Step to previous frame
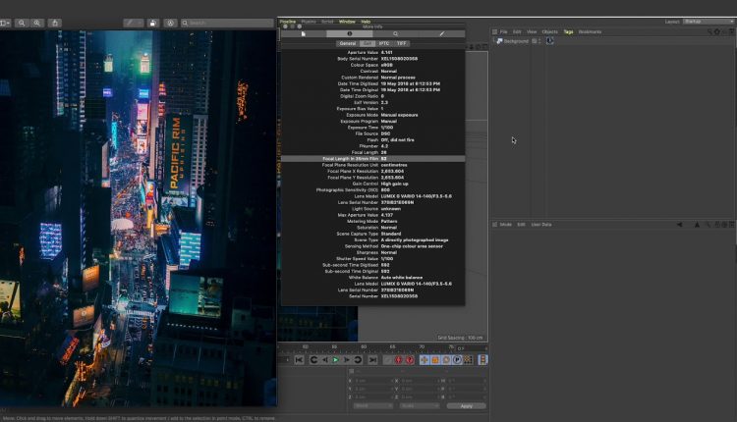Viewport: 737px width, 422px height. (x=325, y=360)
